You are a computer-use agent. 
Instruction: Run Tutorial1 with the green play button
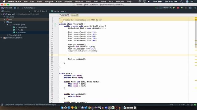174,8
